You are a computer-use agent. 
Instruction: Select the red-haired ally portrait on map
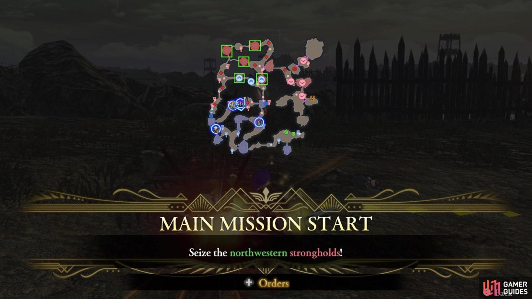coord(259,122)
